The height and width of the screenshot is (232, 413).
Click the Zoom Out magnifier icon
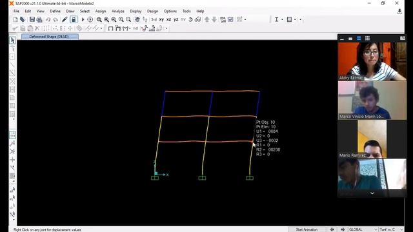[128, 19]
